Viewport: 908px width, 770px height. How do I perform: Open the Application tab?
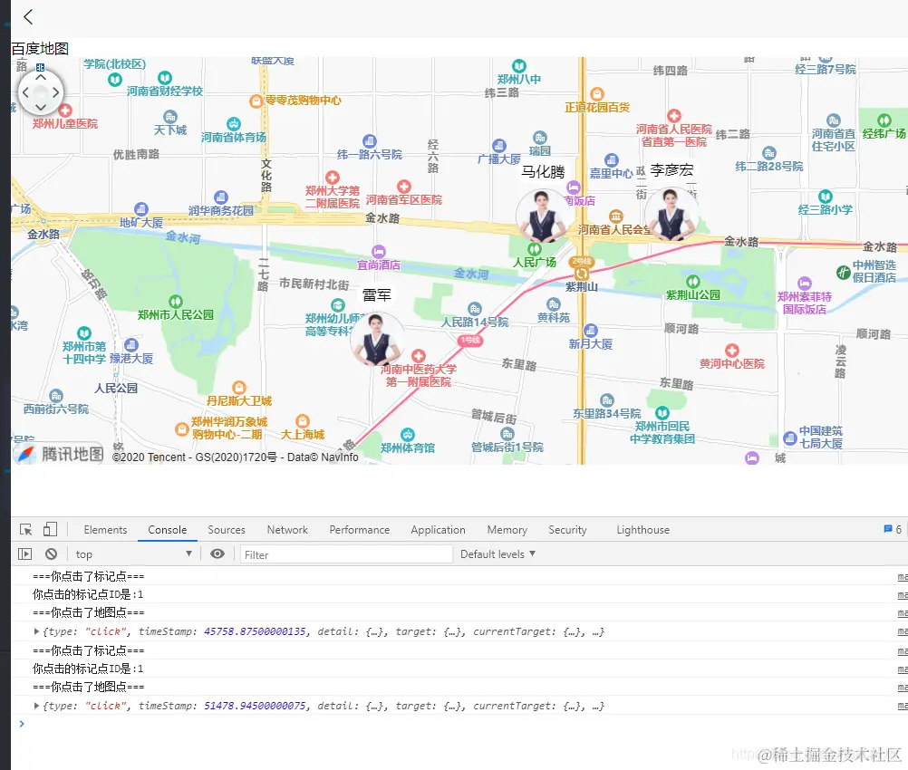(438, 530)
